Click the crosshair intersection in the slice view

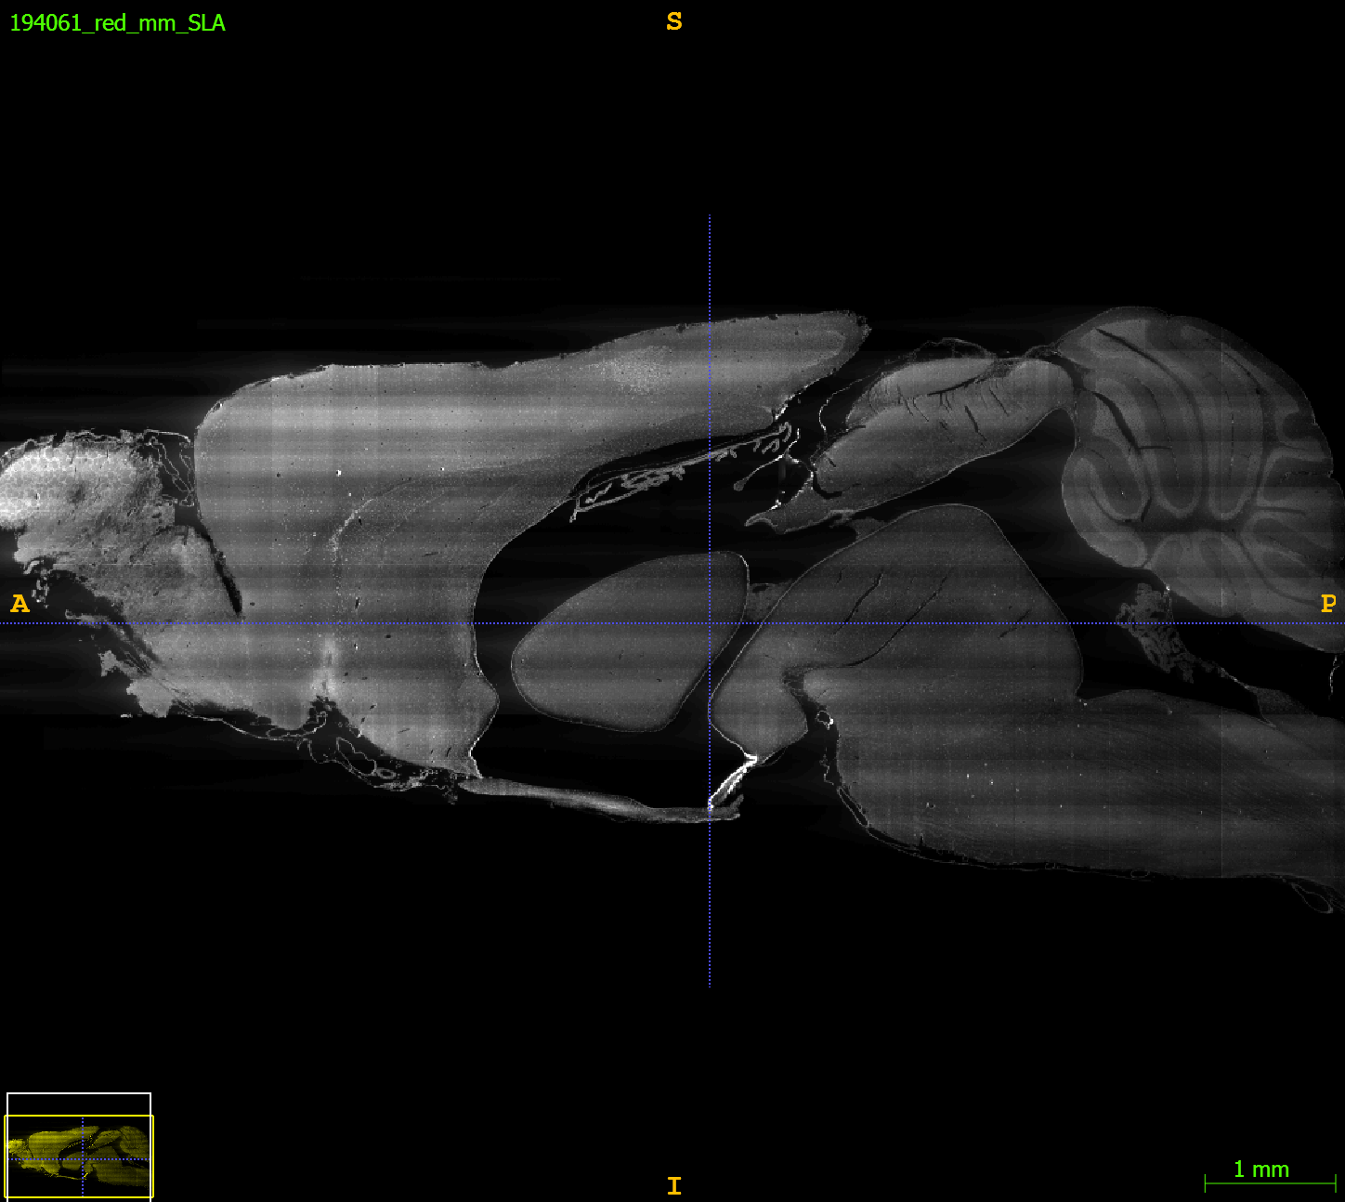click(710, 623)
